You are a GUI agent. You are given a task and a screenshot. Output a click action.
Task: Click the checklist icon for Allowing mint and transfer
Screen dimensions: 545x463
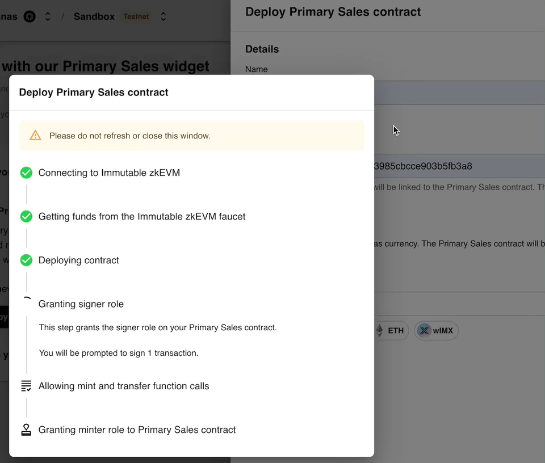point(26,386)
